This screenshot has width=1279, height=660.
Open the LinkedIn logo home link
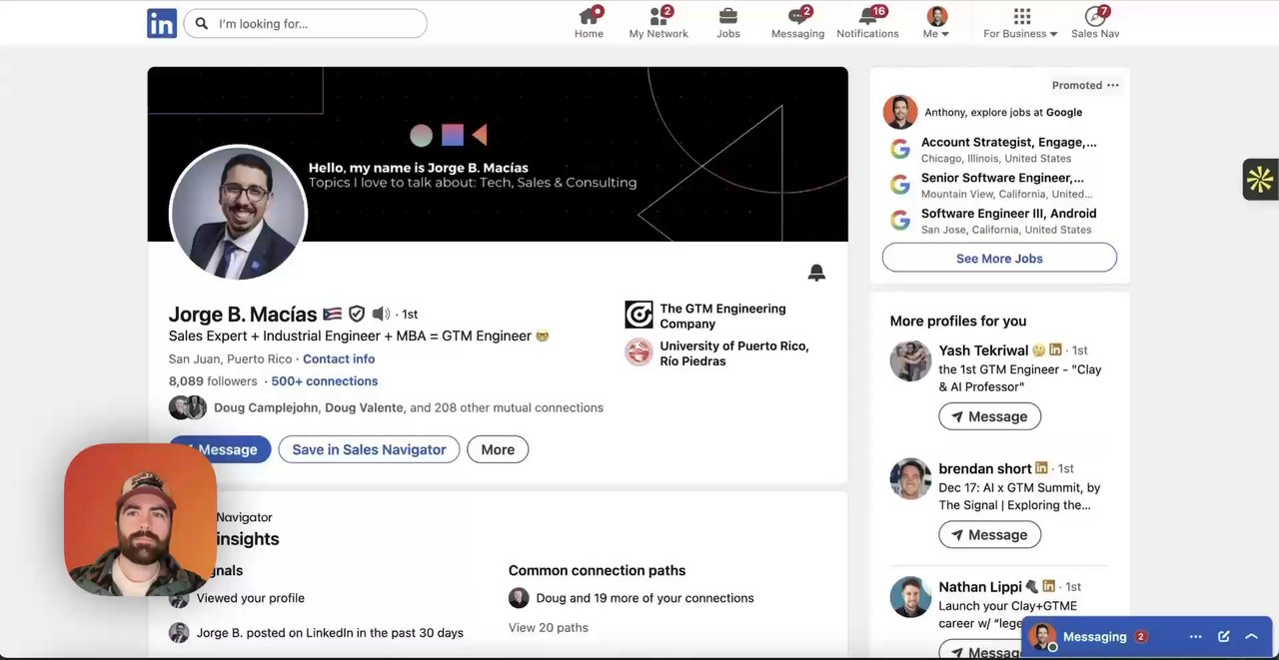tap(162, 23)
